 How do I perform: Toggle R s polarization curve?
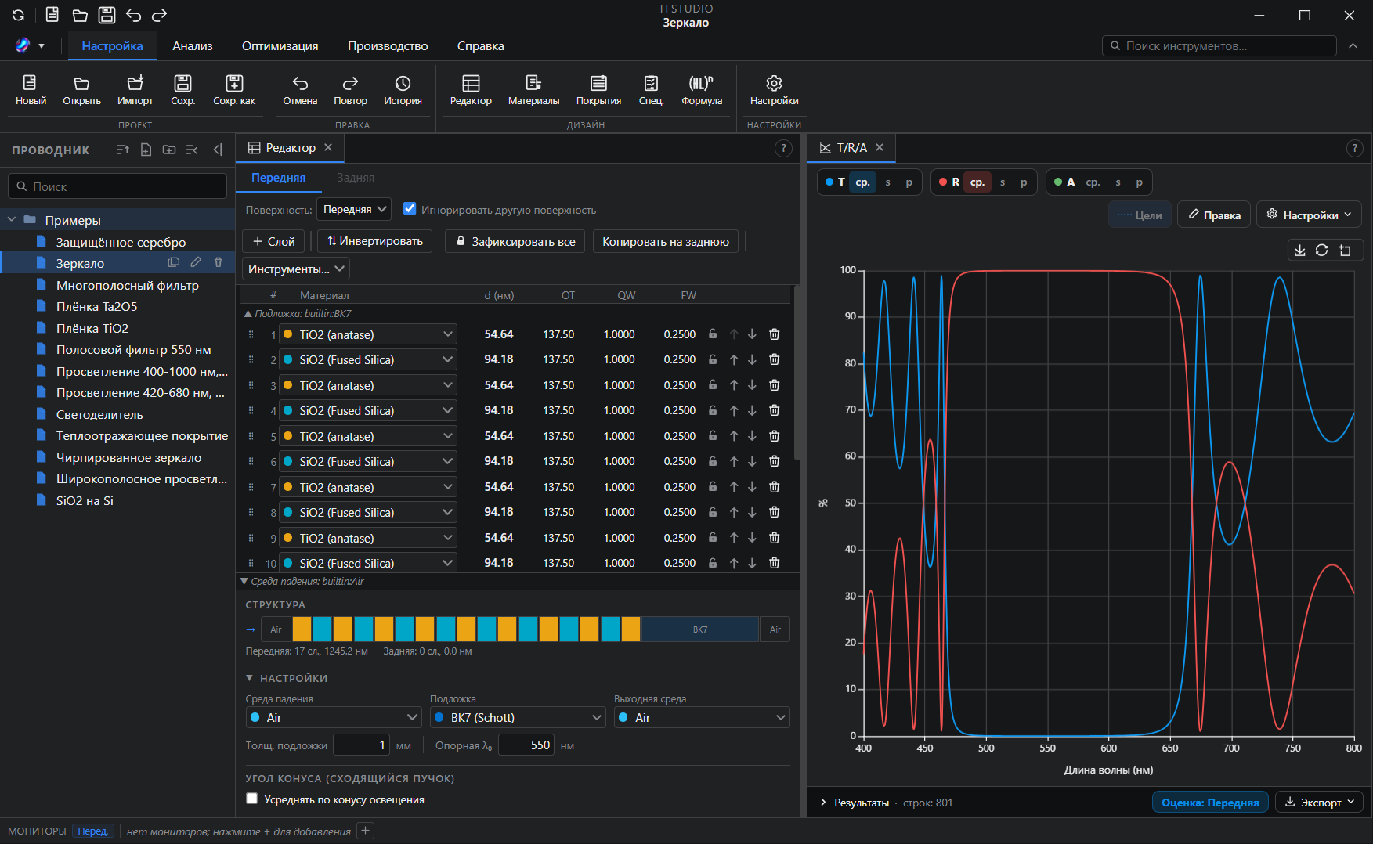pyautogui.click(x=1003, y=182)
